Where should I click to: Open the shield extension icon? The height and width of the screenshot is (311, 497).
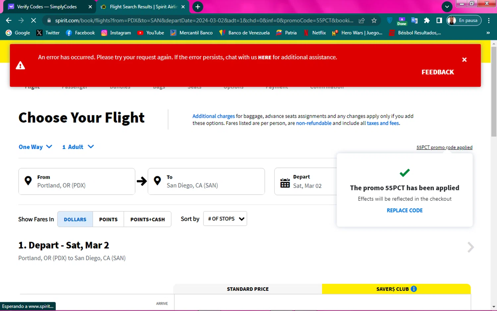390,21
